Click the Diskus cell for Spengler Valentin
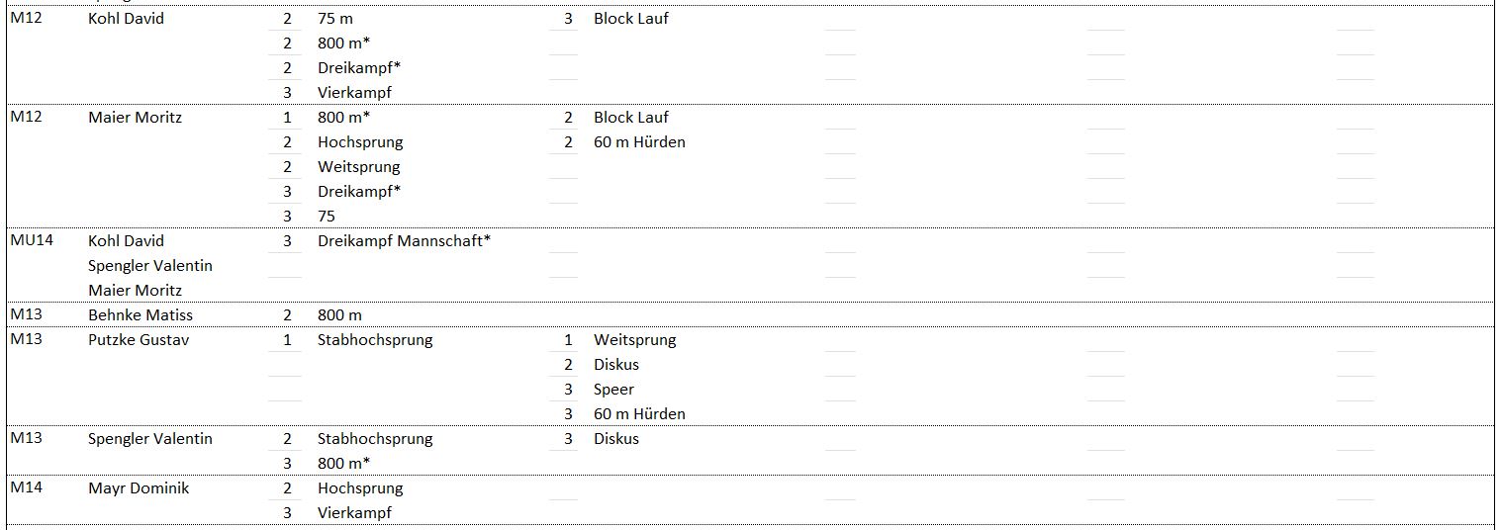This screenshot has height=530, width=1502. click(615, 439)
